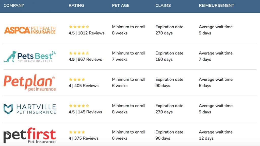This screenshot has width=260, height=146.
Task: Open the ASPCA Pet Health Insurance logo
Action: coord(30,30)
